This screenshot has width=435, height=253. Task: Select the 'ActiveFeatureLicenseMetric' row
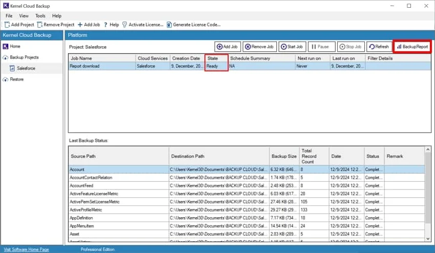(x=247, y=194)
